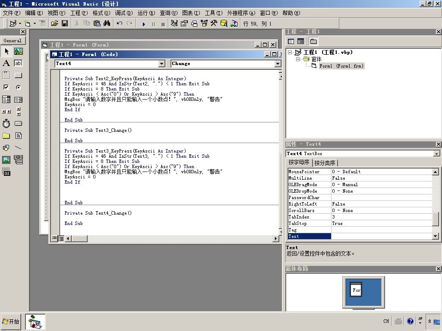
Task: Open Add Form dropdown arrow in toolbar
Action: coord(35,23)
